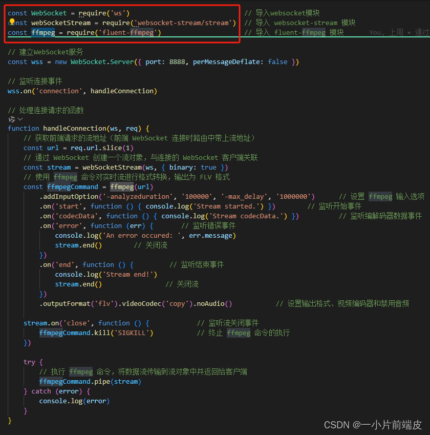Viewport: 430px width, 435px height.
Task: Click the false value of perMessageDeflate
Action: click(x=277, y=61)
